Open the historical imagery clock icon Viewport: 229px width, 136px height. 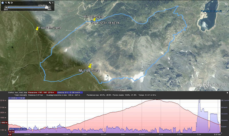point(3,3)
